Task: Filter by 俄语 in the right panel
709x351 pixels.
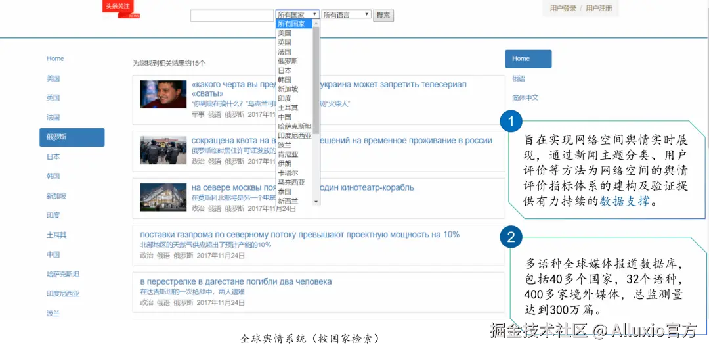Action: (x=519, y=78)
